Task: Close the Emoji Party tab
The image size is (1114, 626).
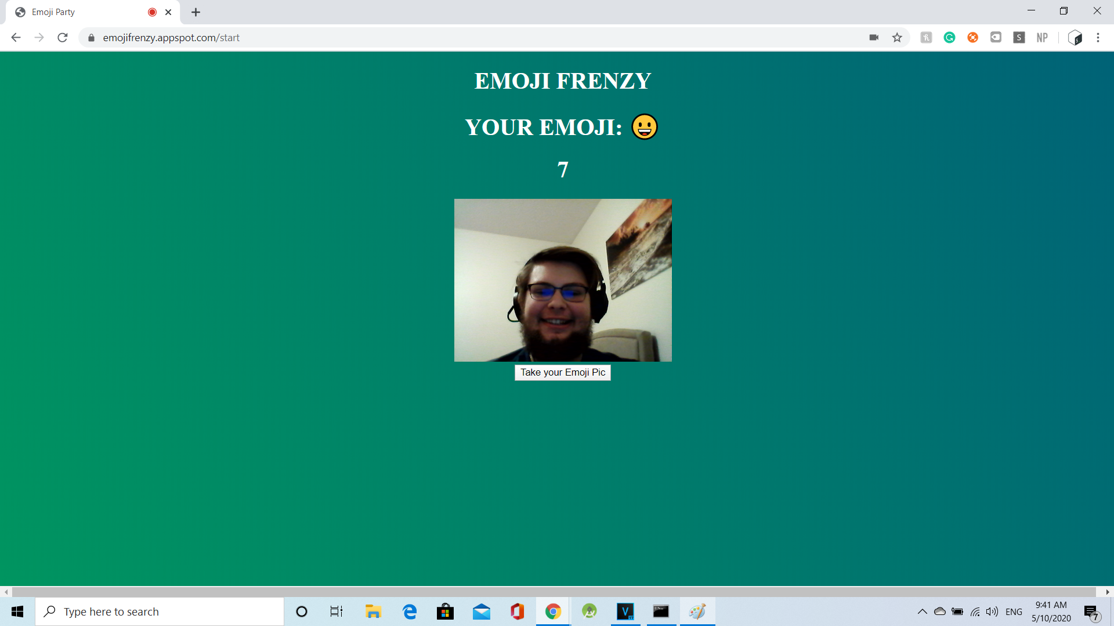Action: click(168, 12)
